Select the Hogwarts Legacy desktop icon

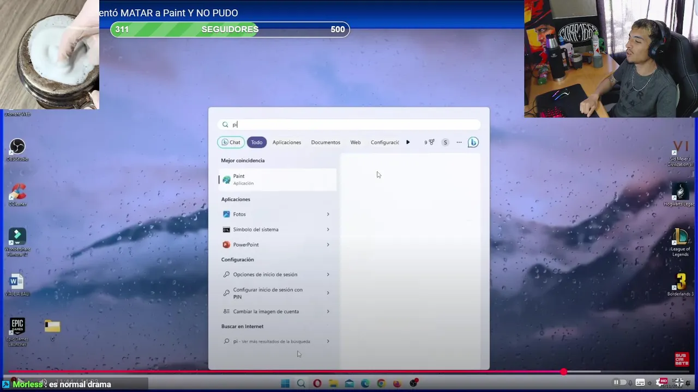[679, 195]
